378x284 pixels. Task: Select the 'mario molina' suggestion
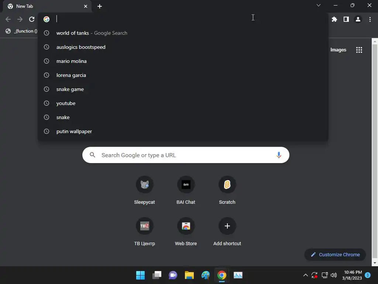click(183, 61)
